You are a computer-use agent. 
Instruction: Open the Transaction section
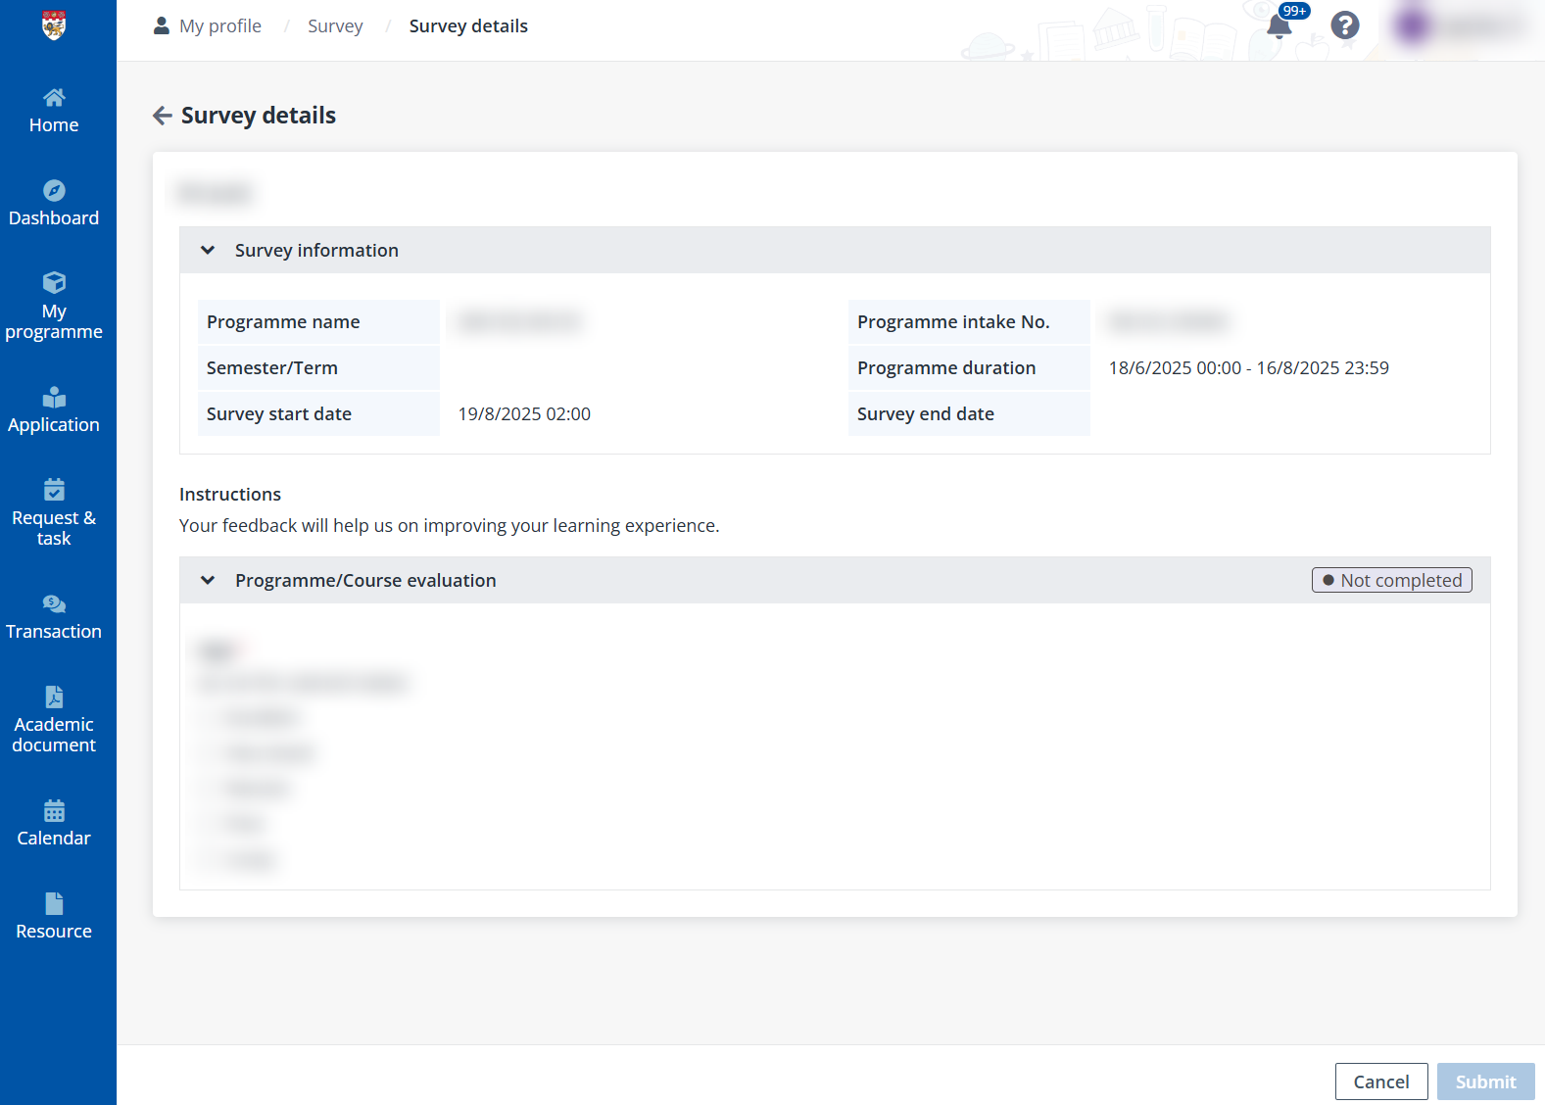[x=54, y=617]
